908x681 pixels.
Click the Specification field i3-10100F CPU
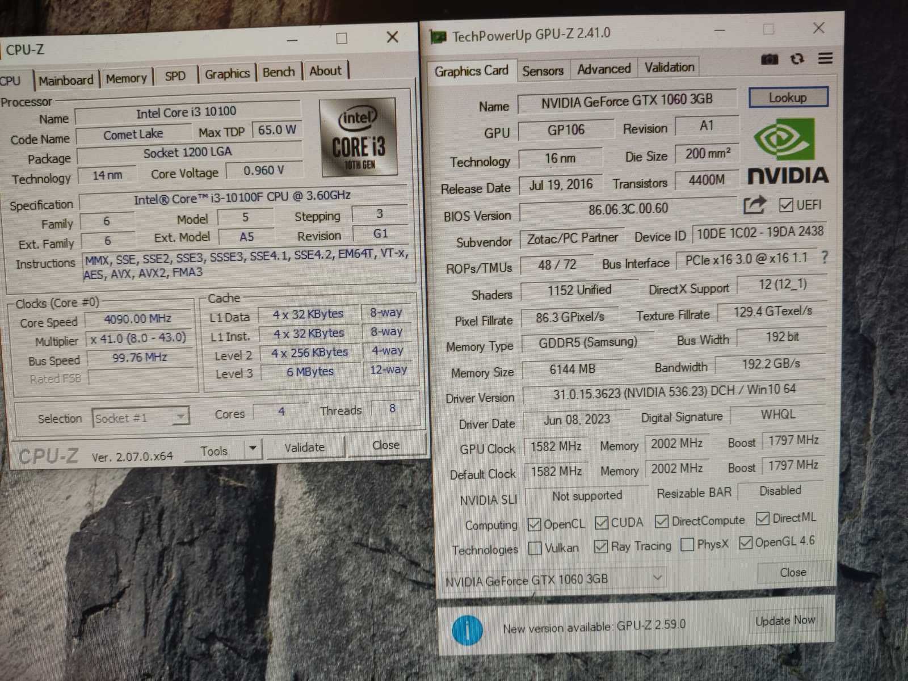[x=242, y=198]
